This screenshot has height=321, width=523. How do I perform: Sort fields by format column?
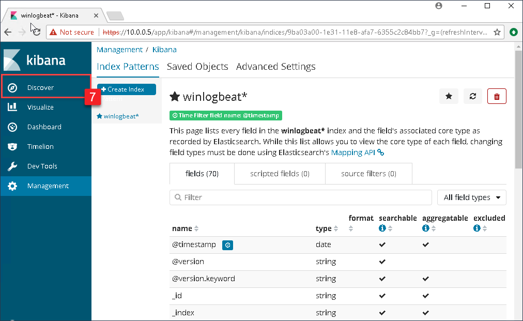pyautogui.click(x=350, y=228)
